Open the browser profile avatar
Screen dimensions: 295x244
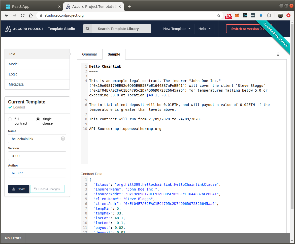coord(280,15)
